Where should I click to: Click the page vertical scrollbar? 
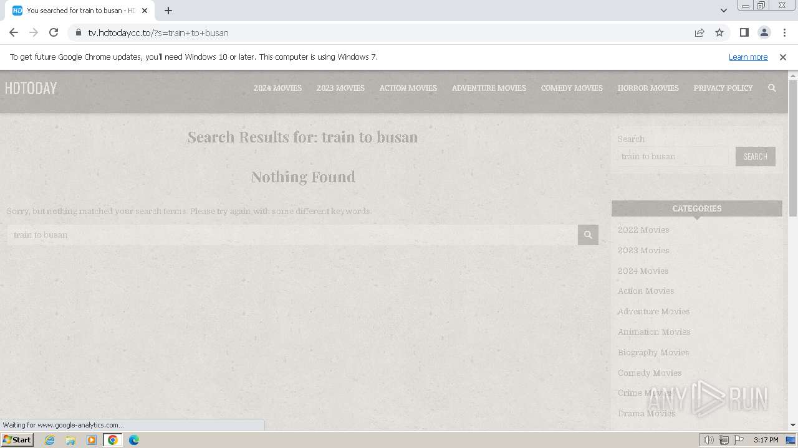coord(793,149)
